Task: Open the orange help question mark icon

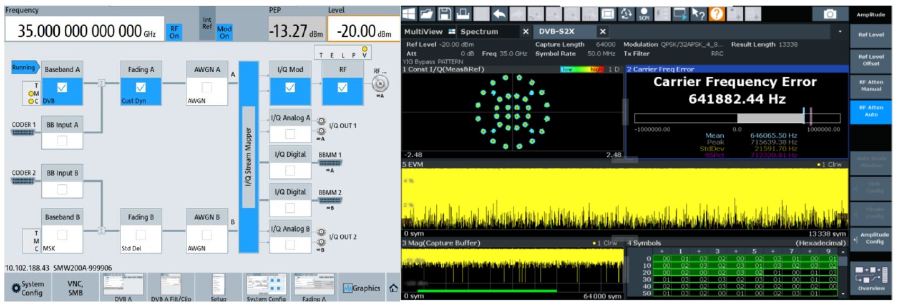Action: tap(716, 14)
